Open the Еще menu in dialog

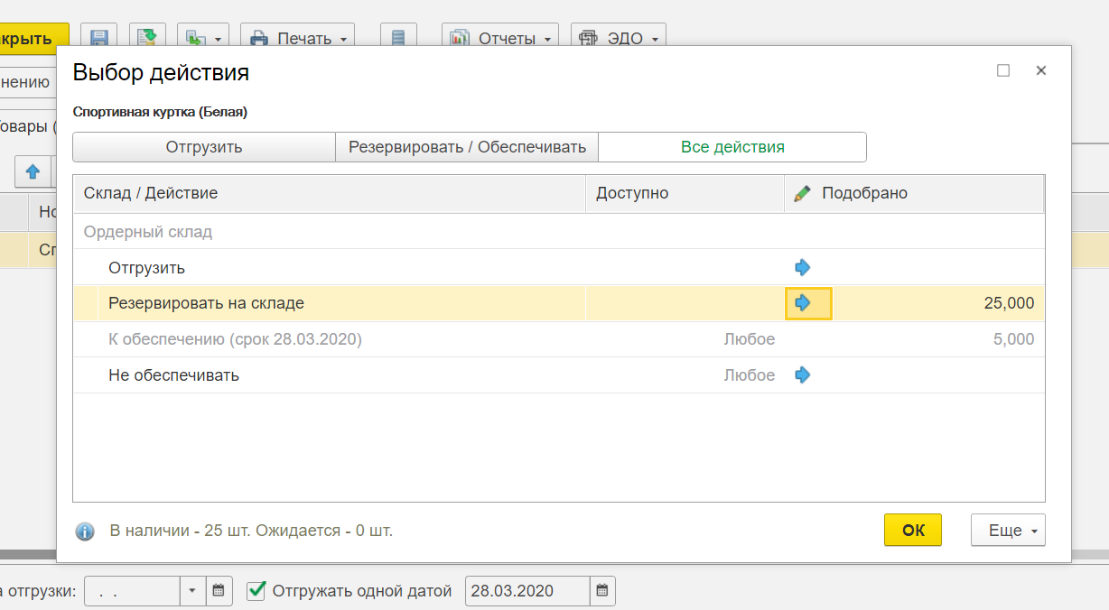click(x=1007, y=531)
